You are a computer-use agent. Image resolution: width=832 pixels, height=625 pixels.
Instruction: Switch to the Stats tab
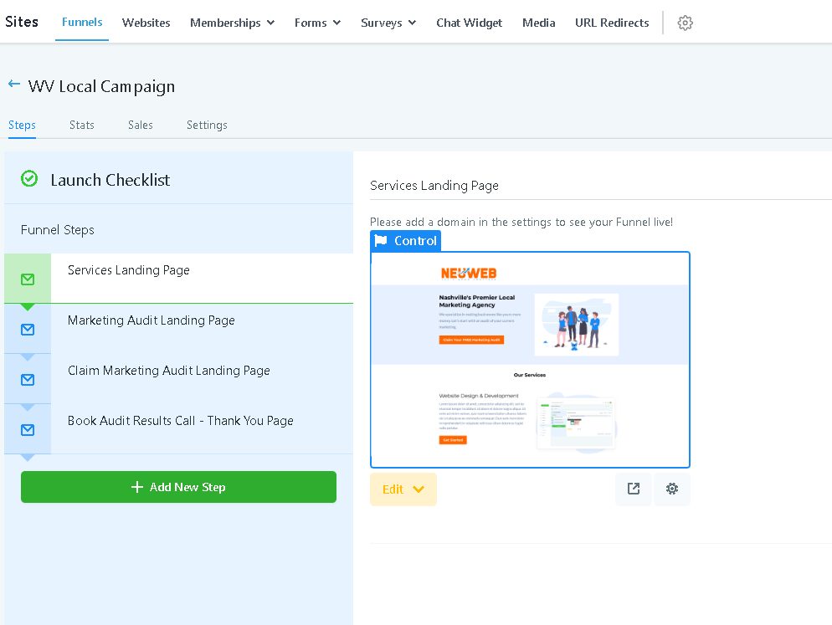(82, 125)
